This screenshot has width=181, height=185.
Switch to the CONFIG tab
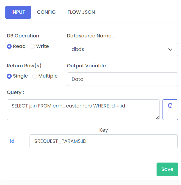(46, 12)
